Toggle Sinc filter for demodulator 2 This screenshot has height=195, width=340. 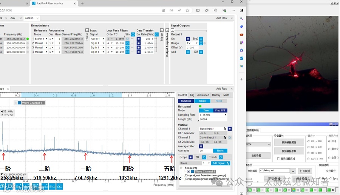128,43
